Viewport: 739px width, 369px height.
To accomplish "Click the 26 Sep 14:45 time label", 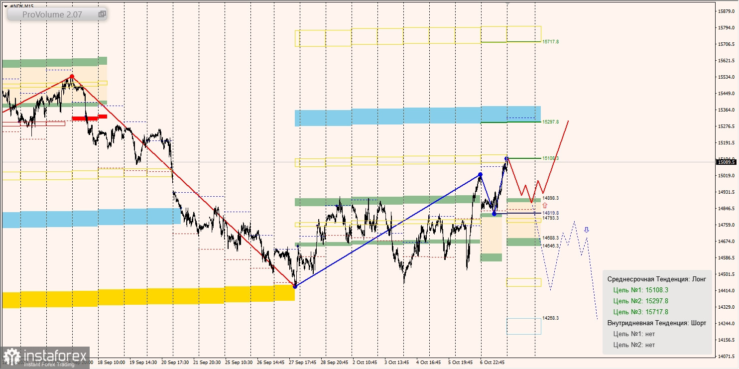I will [x=270, y=363].
